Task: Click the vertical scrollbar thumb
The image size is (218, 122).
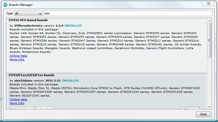Action: [209, 40]
